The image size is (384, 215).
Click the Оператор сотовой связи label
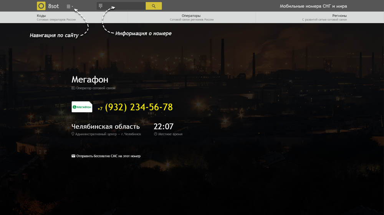pos(96,88)
